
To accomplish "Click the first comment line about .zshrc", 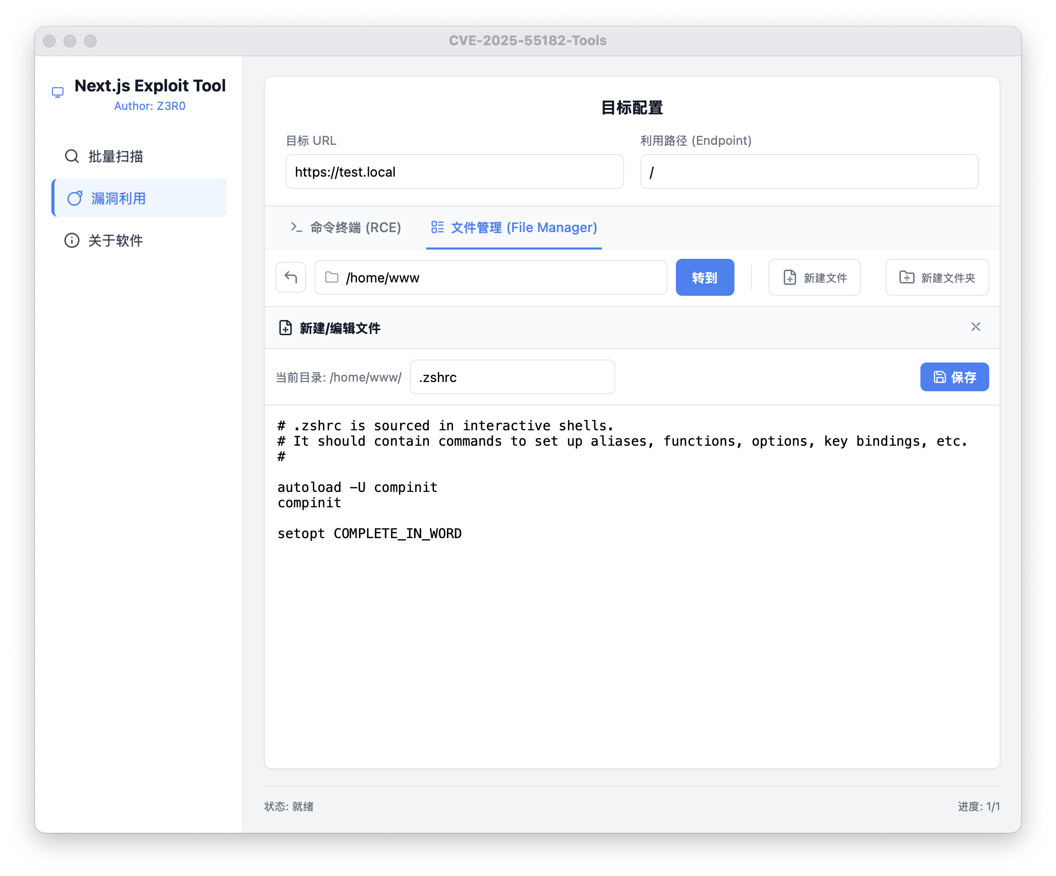I will tap(445, 426).
